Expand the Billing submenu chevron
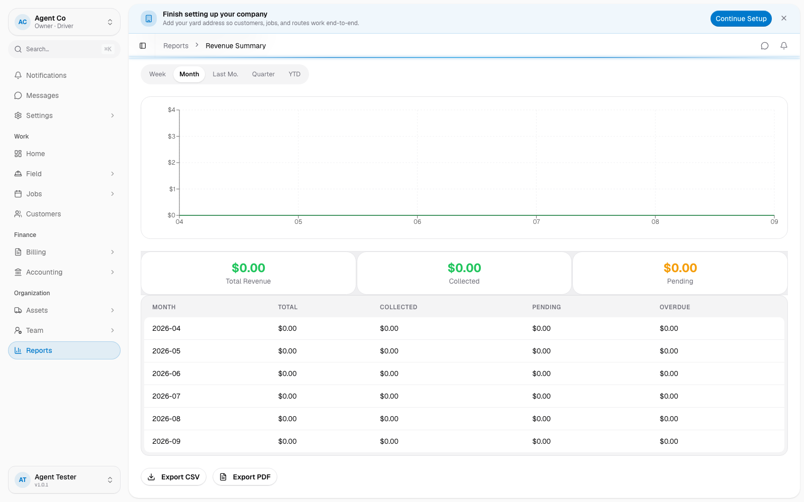The height and width of the screenshot is (502, 804). click(x=113, y=252)
